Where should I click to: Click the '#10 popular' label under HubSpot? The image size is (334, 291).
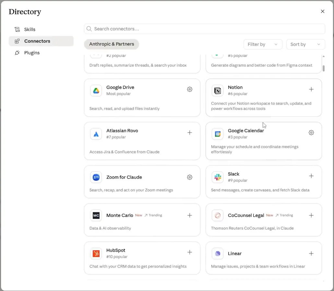pos(117,257)
